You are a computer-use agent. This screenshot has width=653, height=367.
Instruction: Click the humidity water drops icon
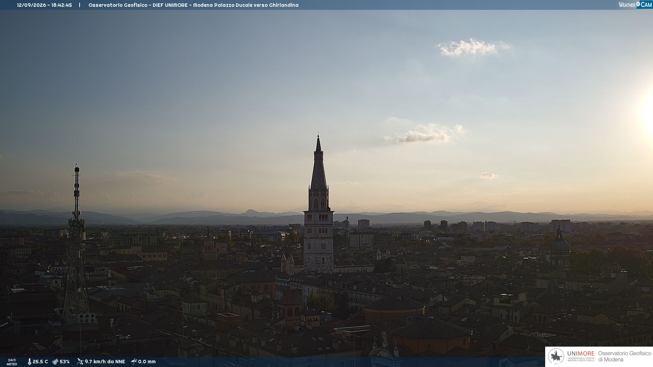(55, 362)
